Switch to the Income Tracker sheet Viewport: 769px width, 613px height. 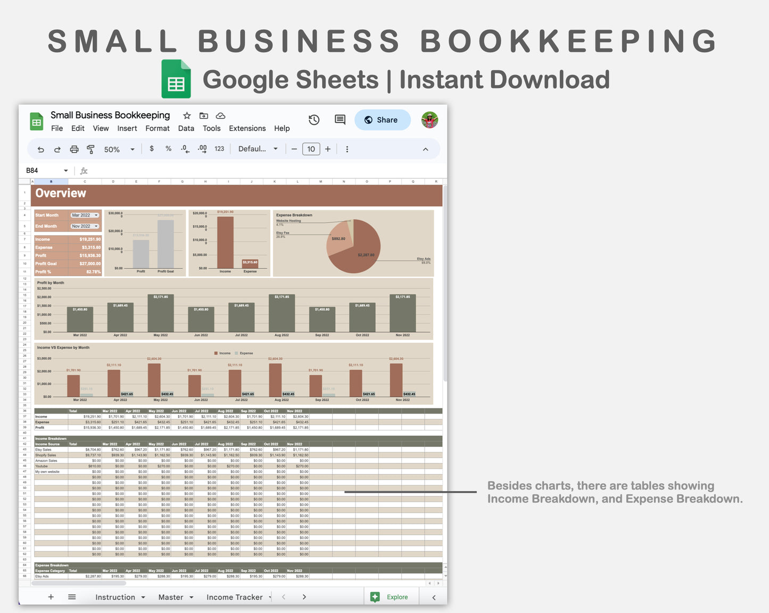point(235,597)
